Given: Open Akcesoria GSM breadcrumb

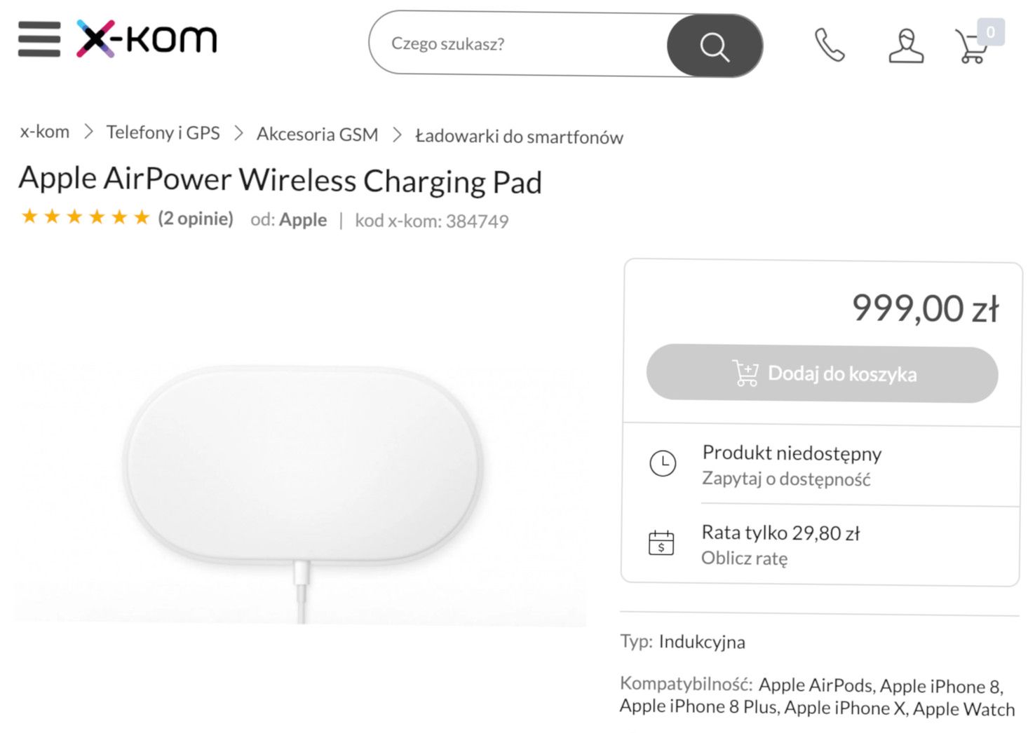Looking at the screenshot, I should point(318,134).
